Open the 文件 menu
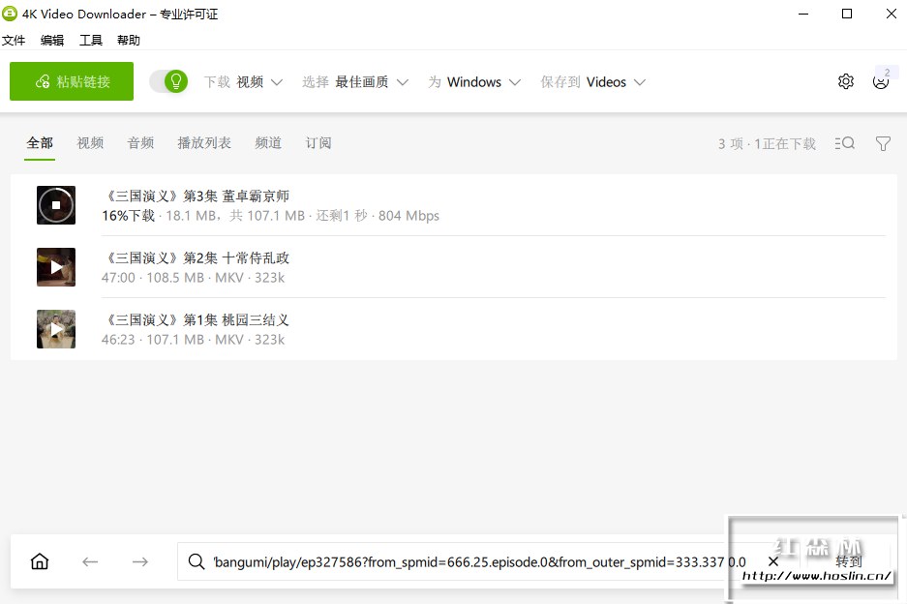Viewport: 907px width, 604px height. tap(14, 40)
